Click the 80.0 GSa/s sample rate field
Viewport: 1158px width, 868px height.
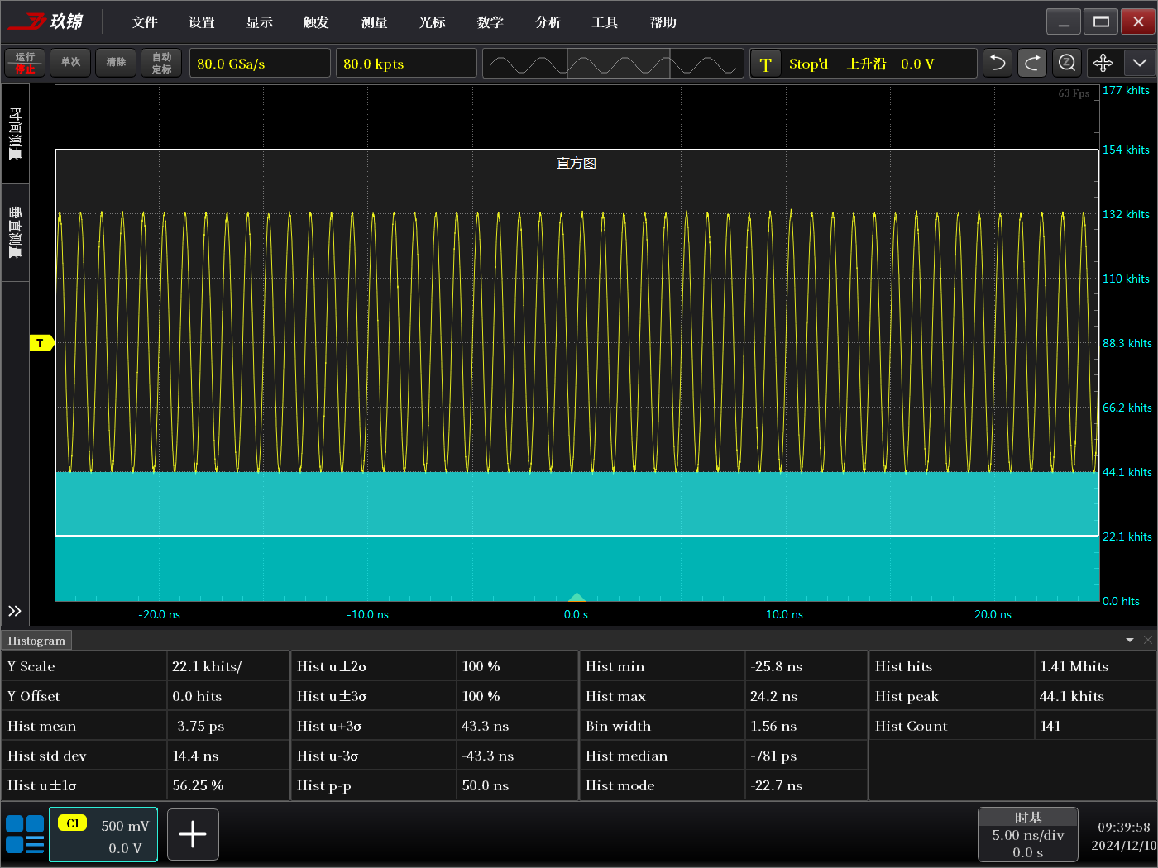pyautogui.click(x=260, y=64)
